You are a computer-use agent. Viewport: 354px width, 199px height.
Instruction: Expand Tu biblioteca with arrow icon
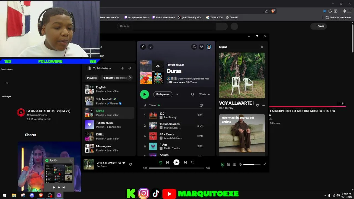pyautogui.click(x=130, y=68)
